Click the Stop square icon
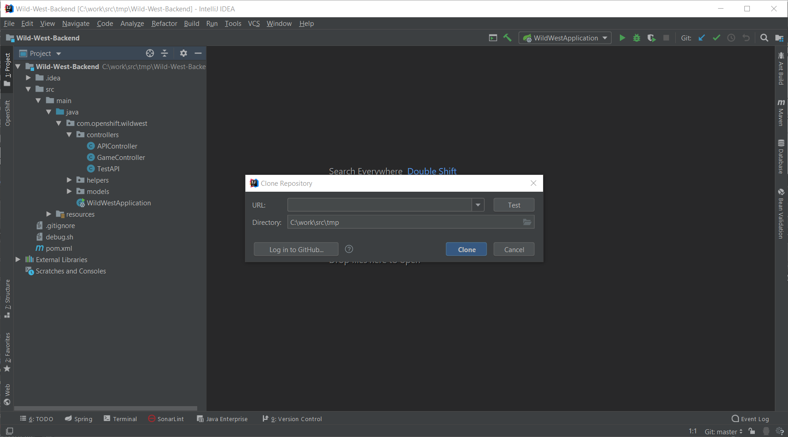Image resolution: width=788 pixels, height=437 pixels. 666,38
